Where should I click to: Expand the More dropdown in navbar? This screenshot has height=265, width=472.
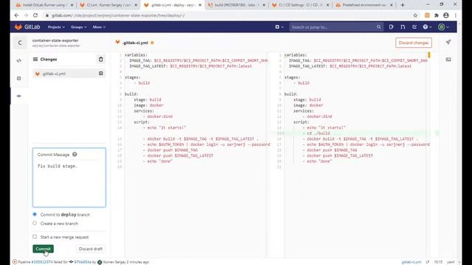coord(99,27)
